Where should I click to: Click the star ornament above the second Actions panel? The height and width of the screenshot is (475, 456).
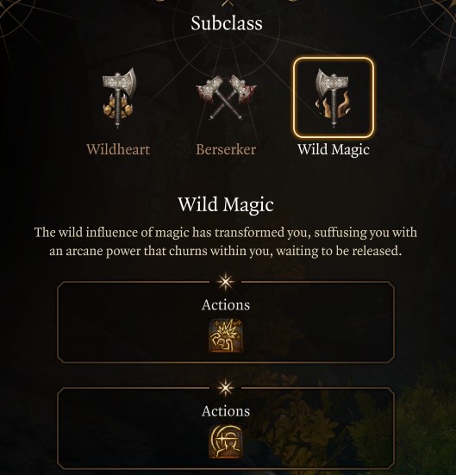tap(226, 388)
